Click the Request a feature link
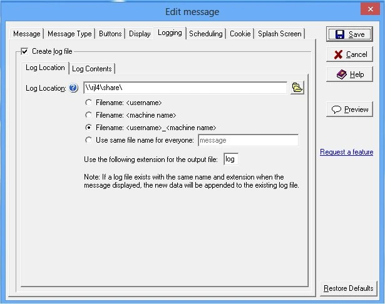 point(346,152)
